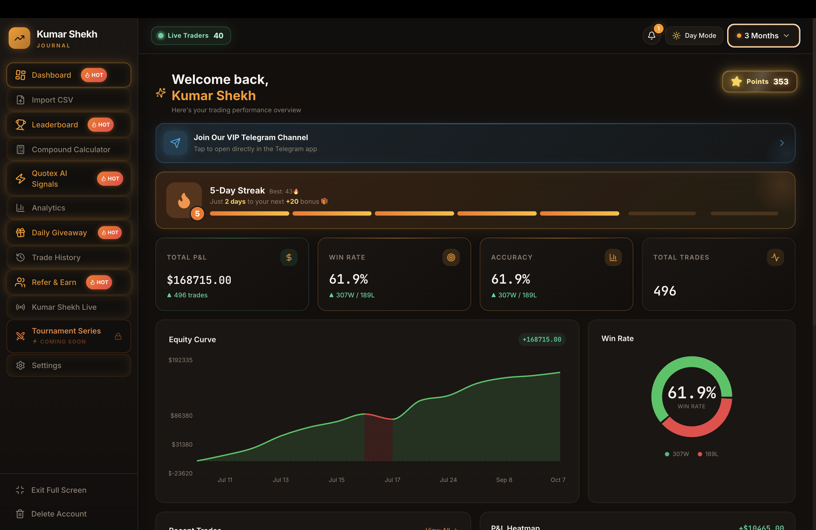816x530 pixels.
Task: Open Compound Calculator
Action: coord(69,150)
